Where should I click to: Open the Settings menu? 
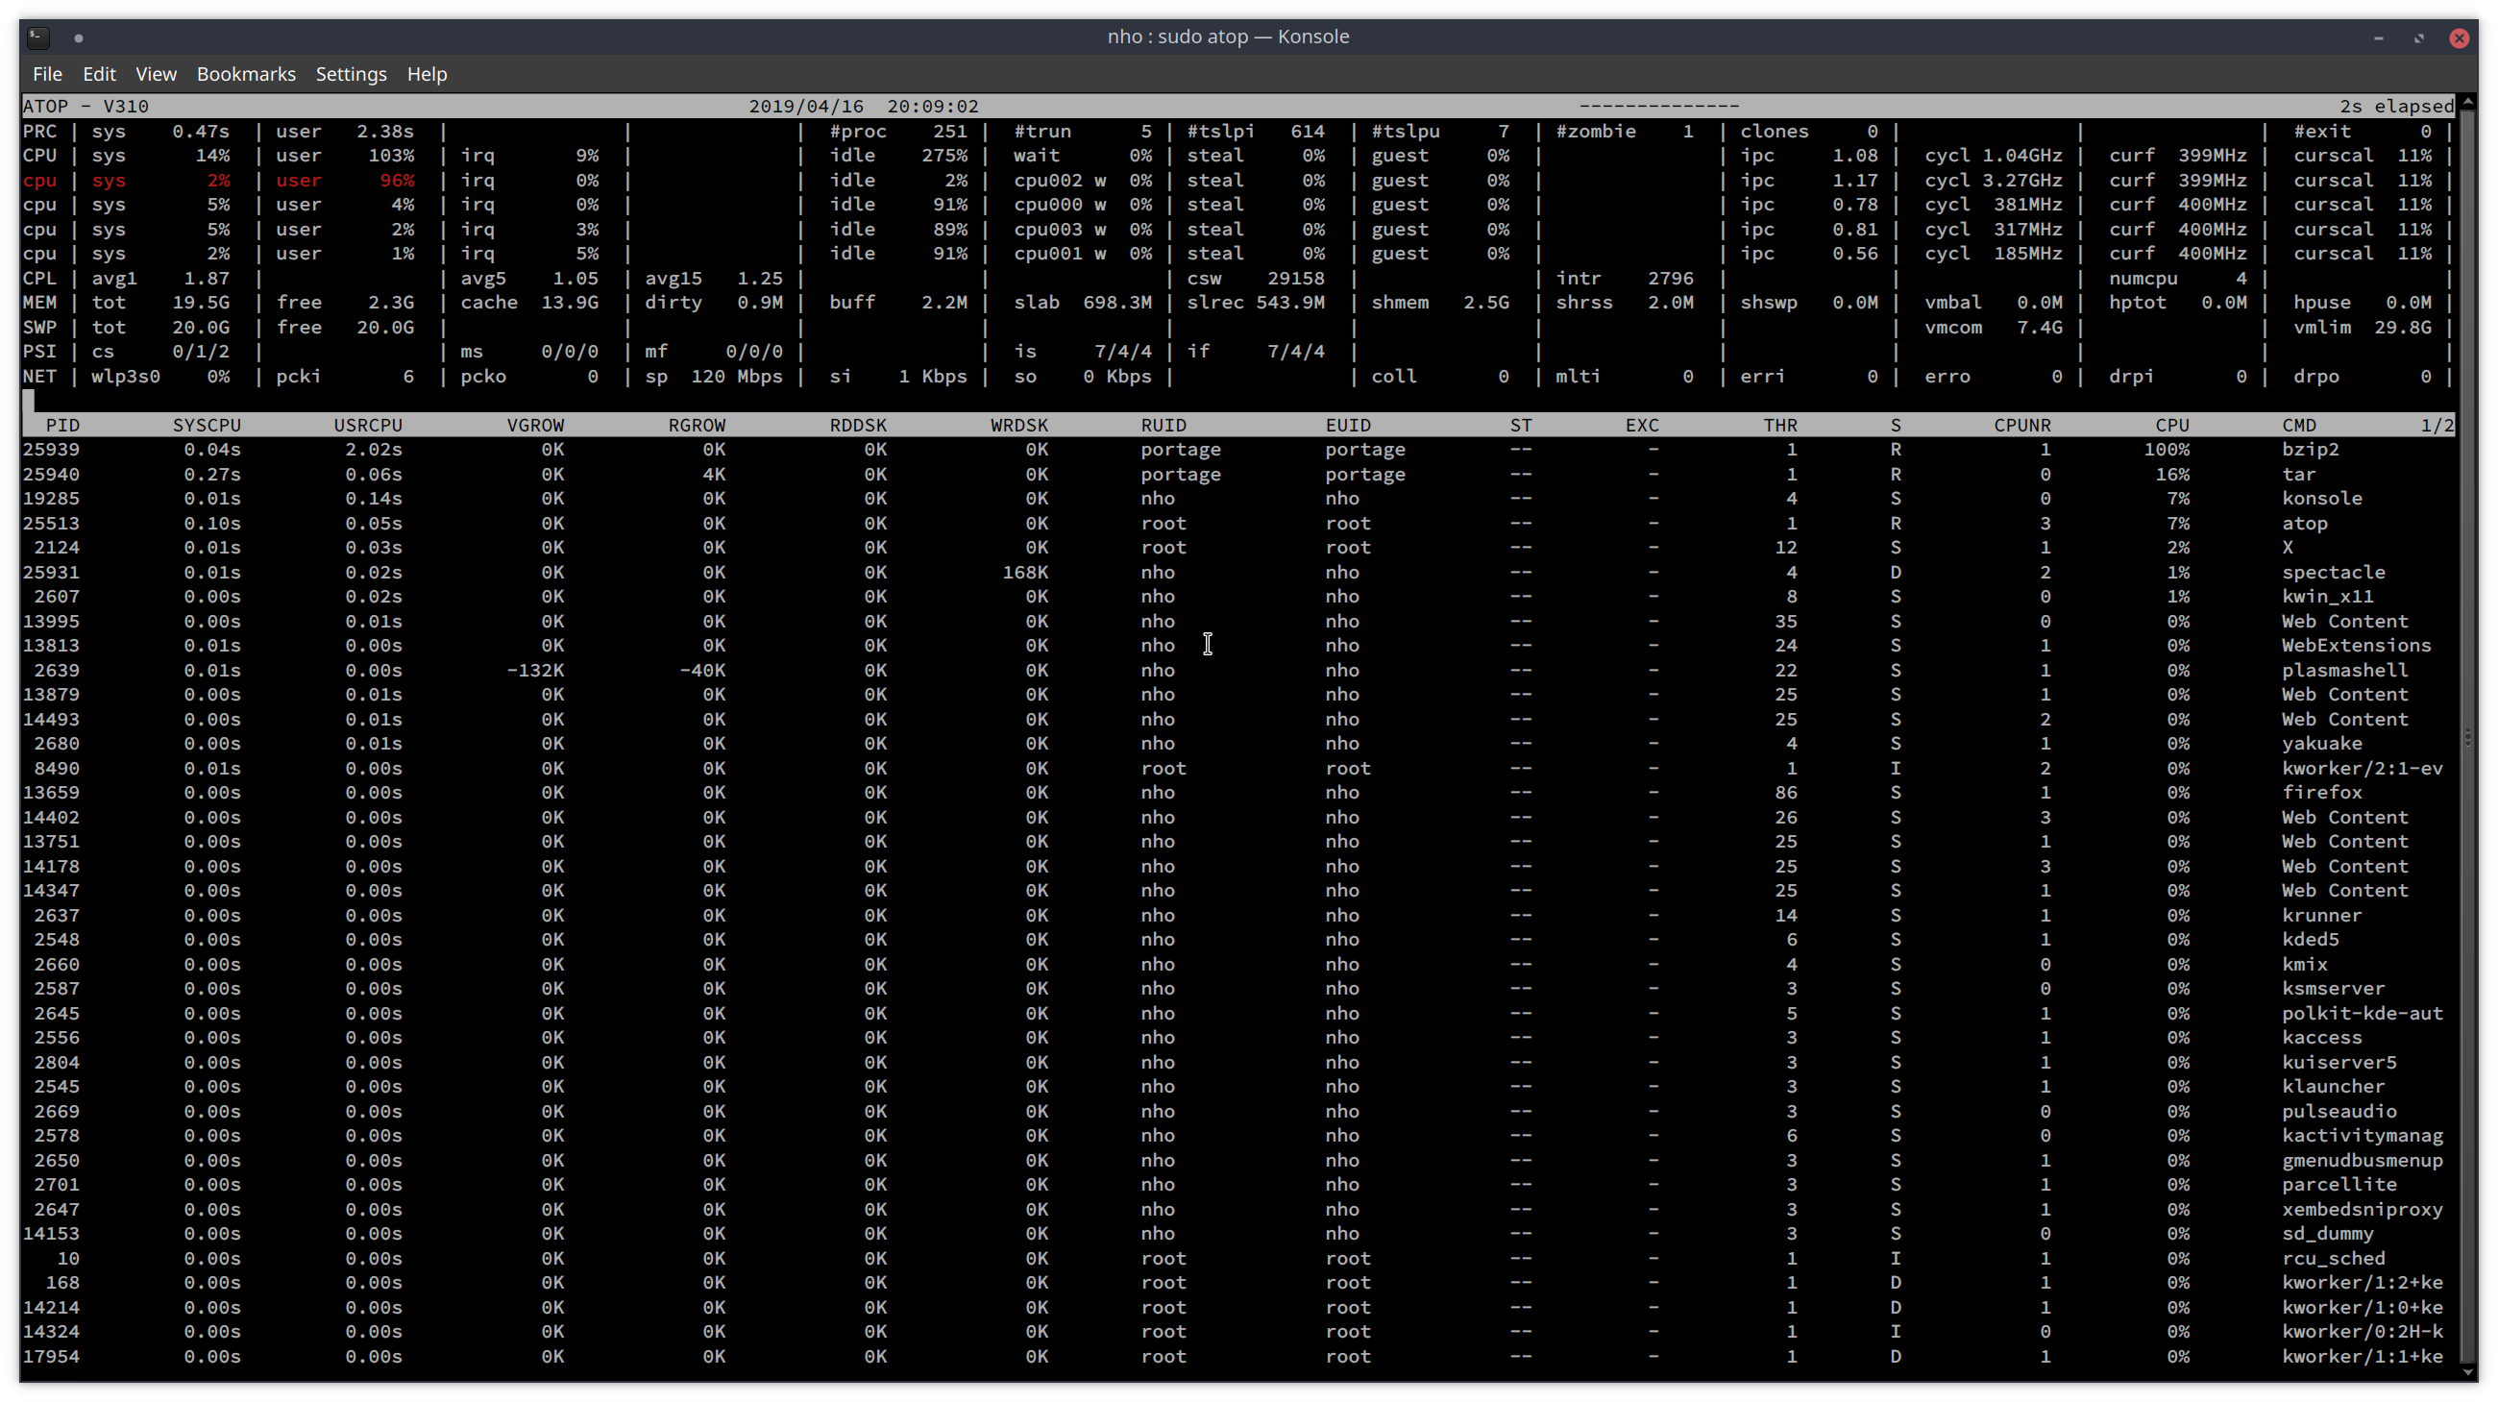click(x=351, y=74)
